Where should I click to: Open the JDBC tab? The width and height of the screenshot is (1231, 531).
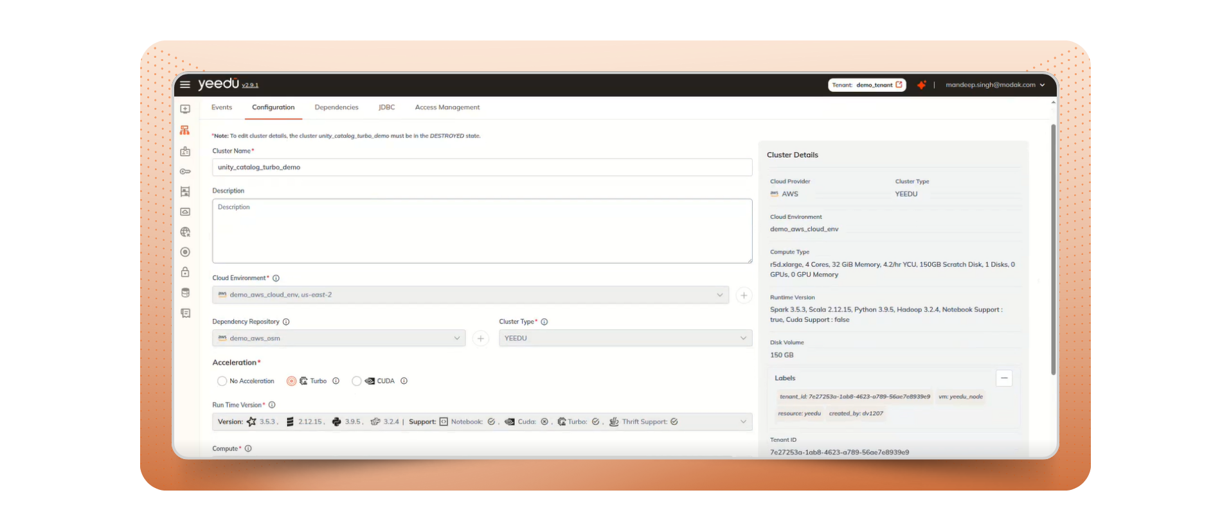[x=387, y=107]
